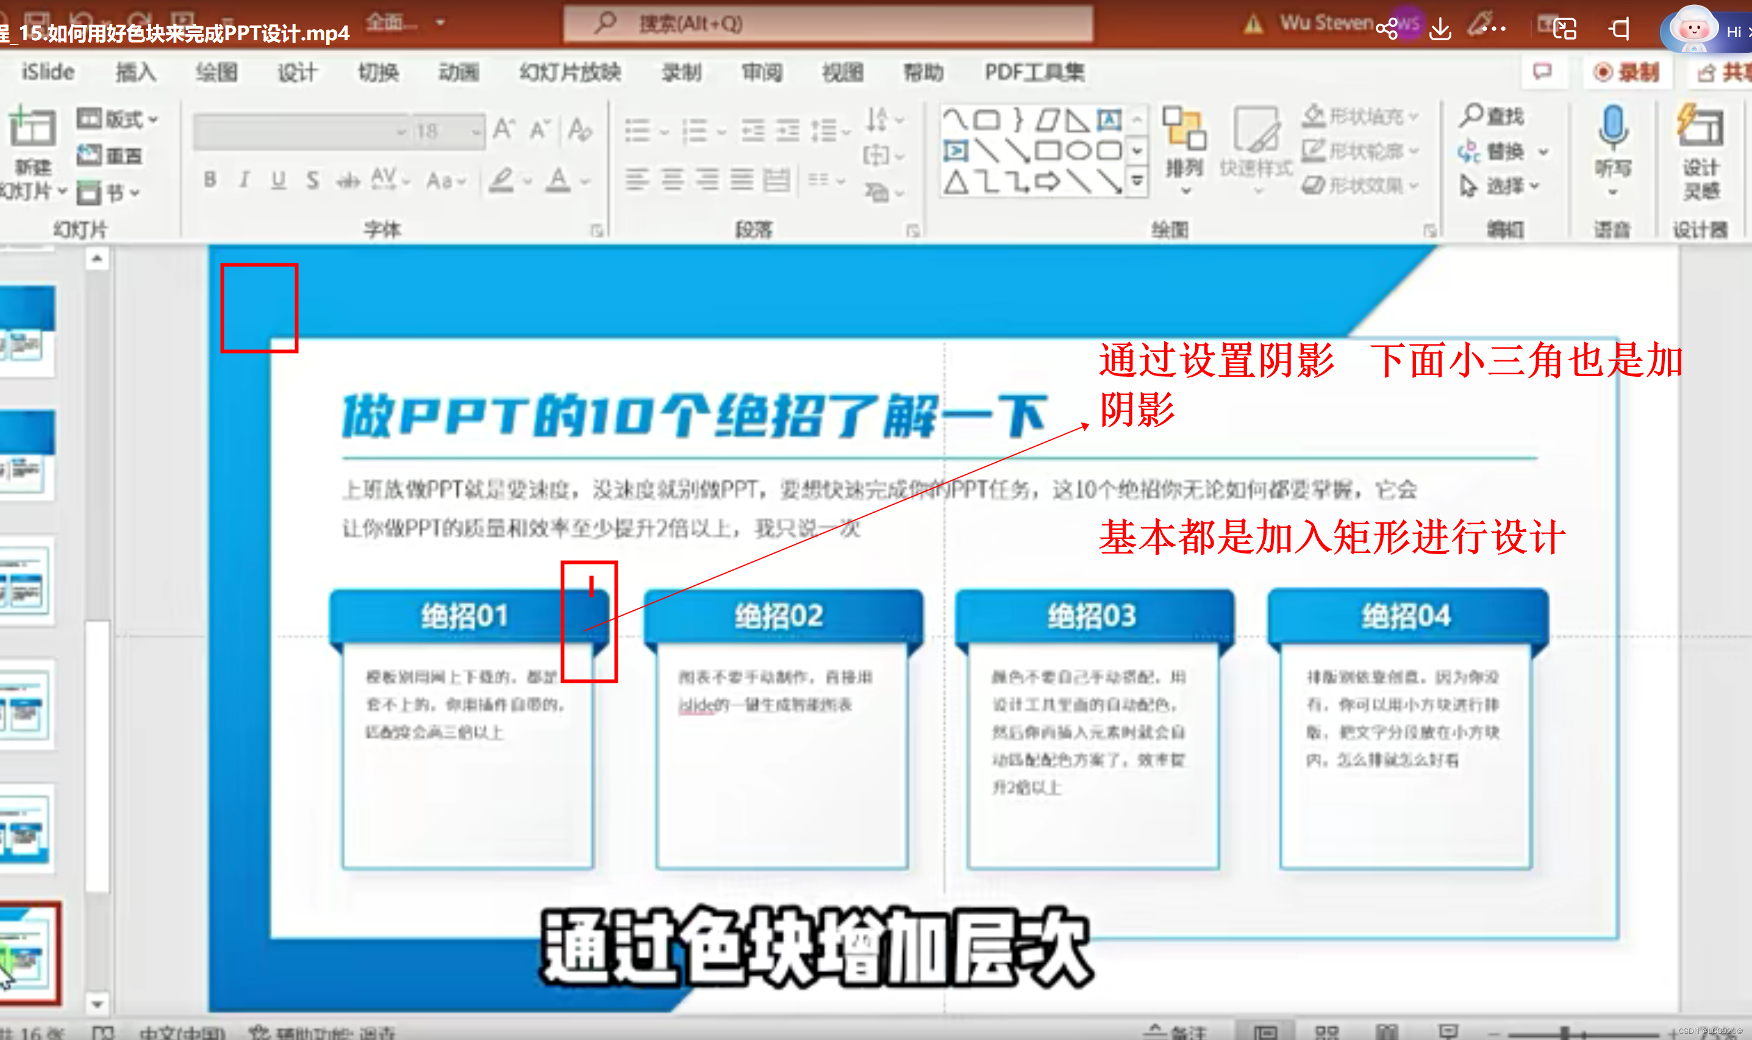Open the iSlide ribbon tab

coord(48,72)
